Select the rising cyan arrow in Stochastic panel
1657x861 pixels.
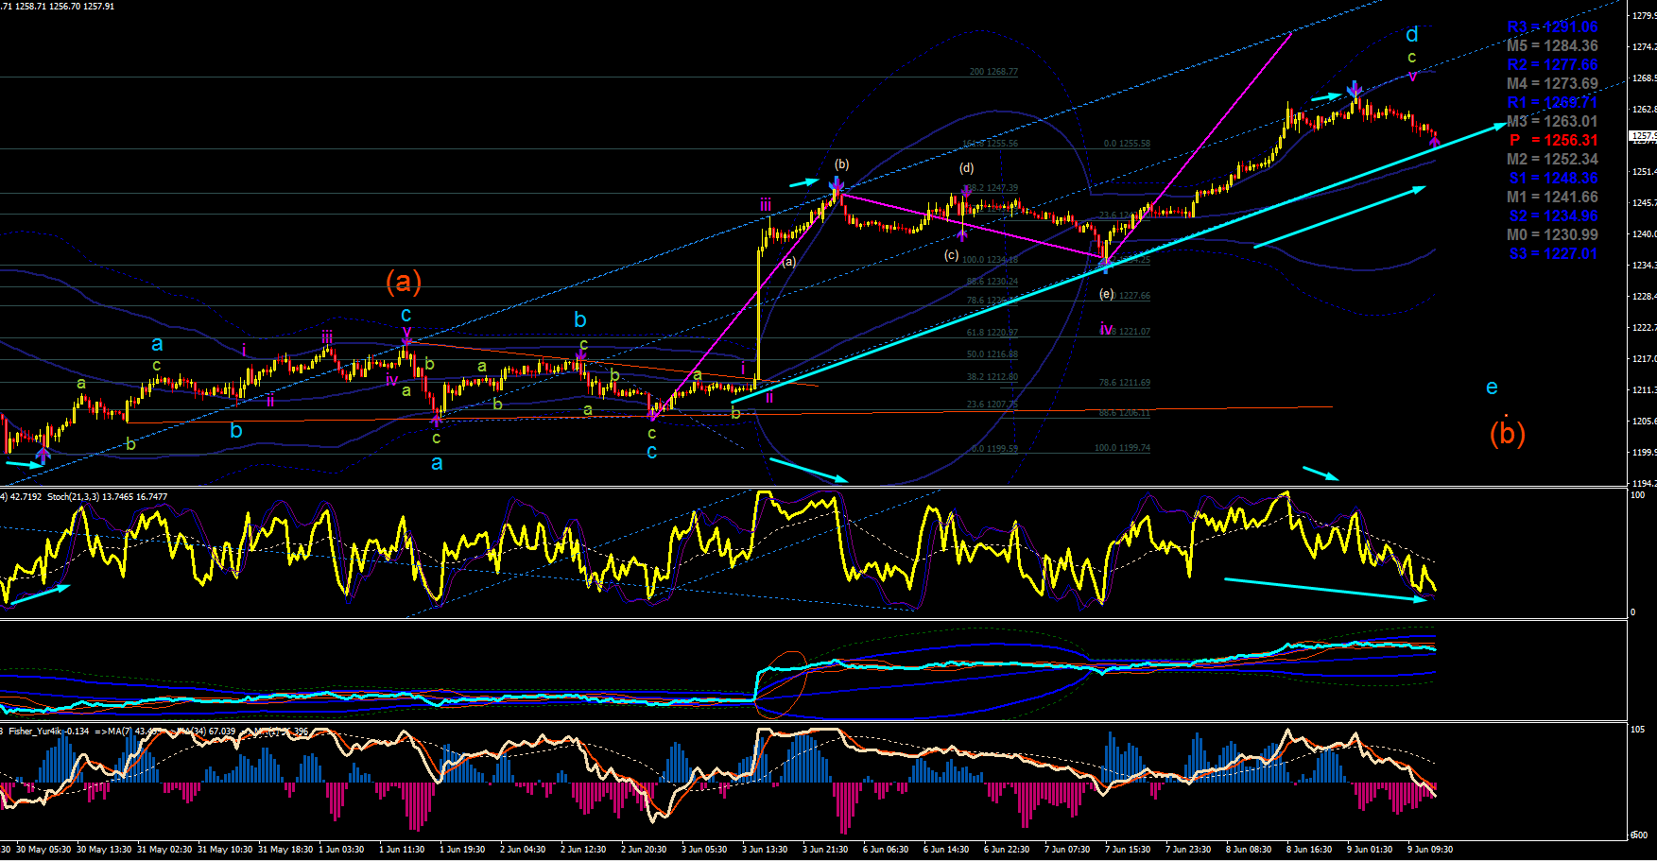tap(37, 594)
